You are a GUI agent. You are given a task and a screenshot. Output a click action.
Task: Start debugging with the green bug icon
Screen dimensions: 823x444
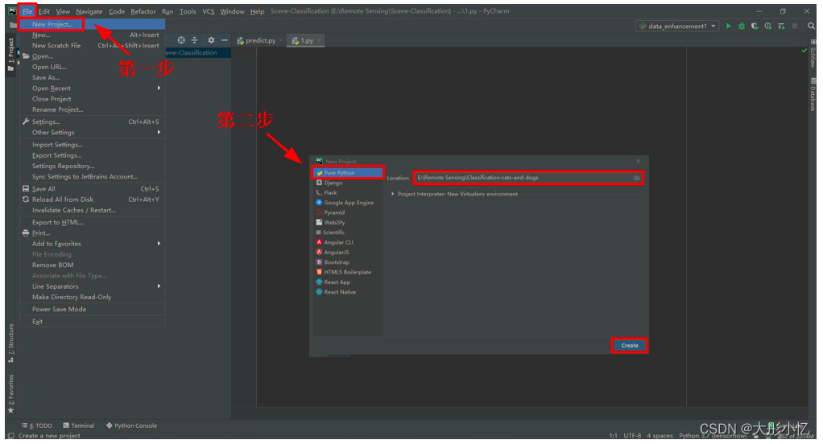742,26
